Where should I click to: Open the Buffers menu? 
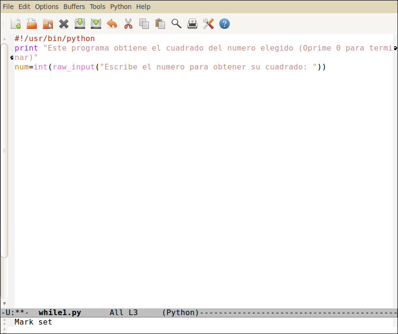point(74,7)
